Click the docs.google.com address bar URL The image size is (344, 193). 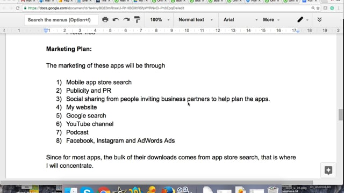[106, 8]
